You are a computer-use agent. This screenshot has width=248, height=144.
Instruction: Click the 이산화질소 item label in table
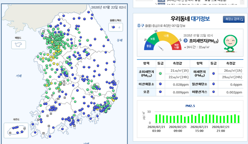pos(146,84)
